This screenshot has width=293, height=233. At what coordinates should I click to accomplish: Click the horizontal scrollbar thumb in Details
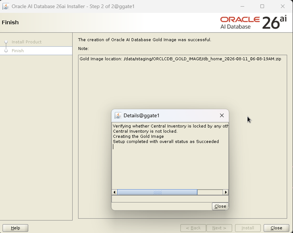[x=157, y=192]
